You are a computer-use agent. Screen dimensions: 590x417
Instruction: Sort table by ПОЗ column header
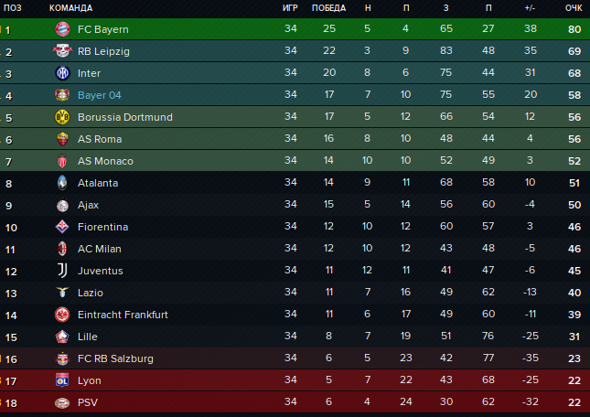13,8
